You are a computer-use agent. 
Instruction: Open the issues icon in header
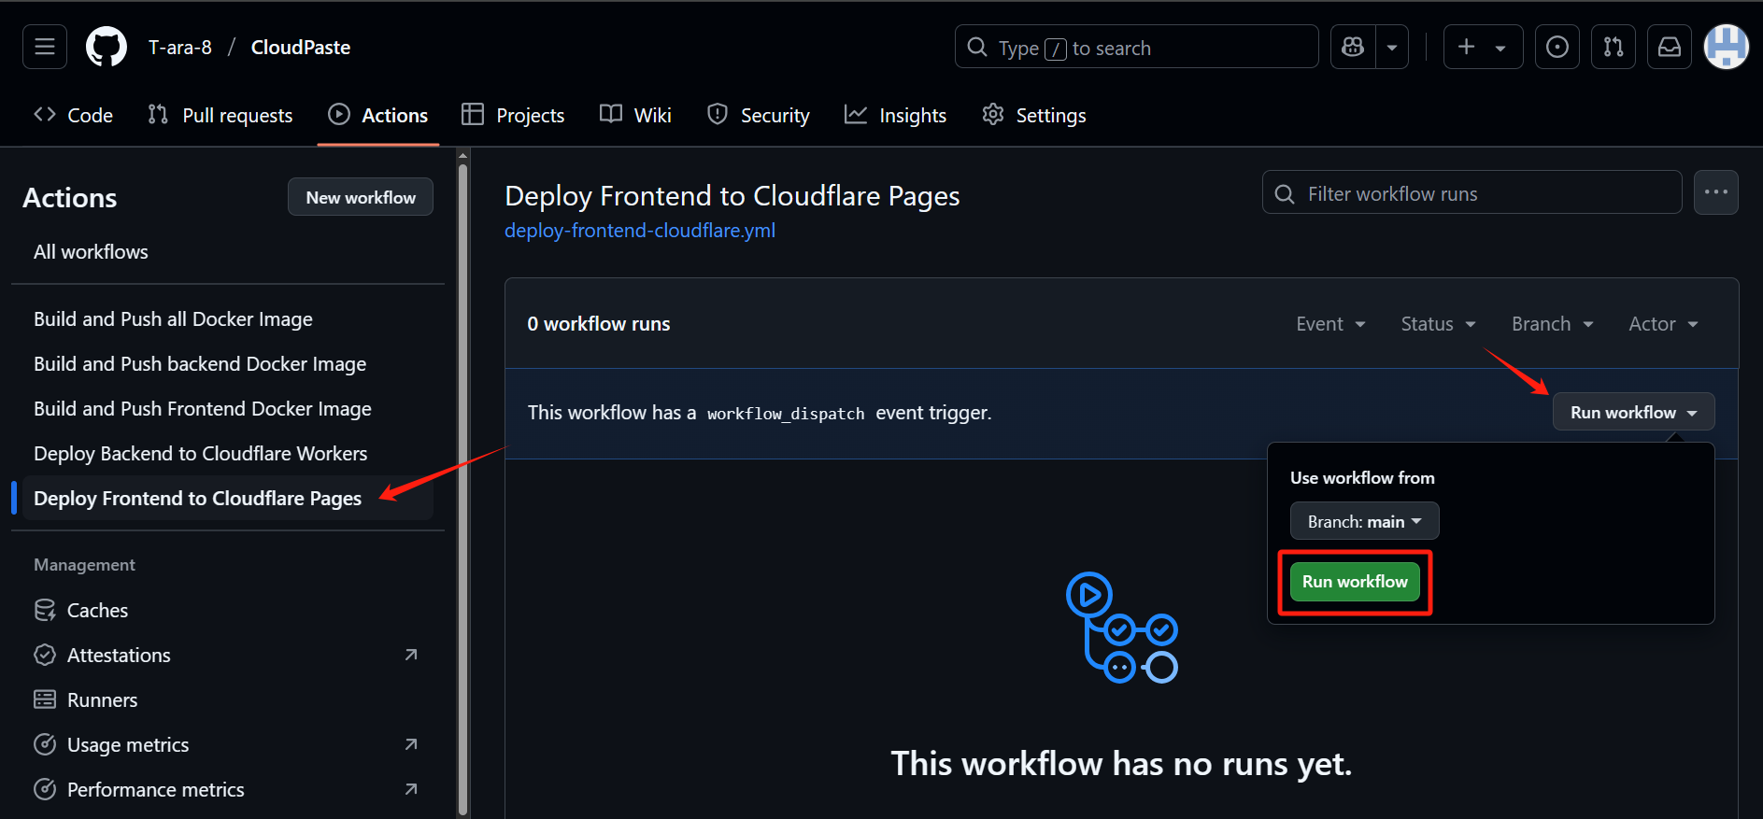coord(1557,47)
